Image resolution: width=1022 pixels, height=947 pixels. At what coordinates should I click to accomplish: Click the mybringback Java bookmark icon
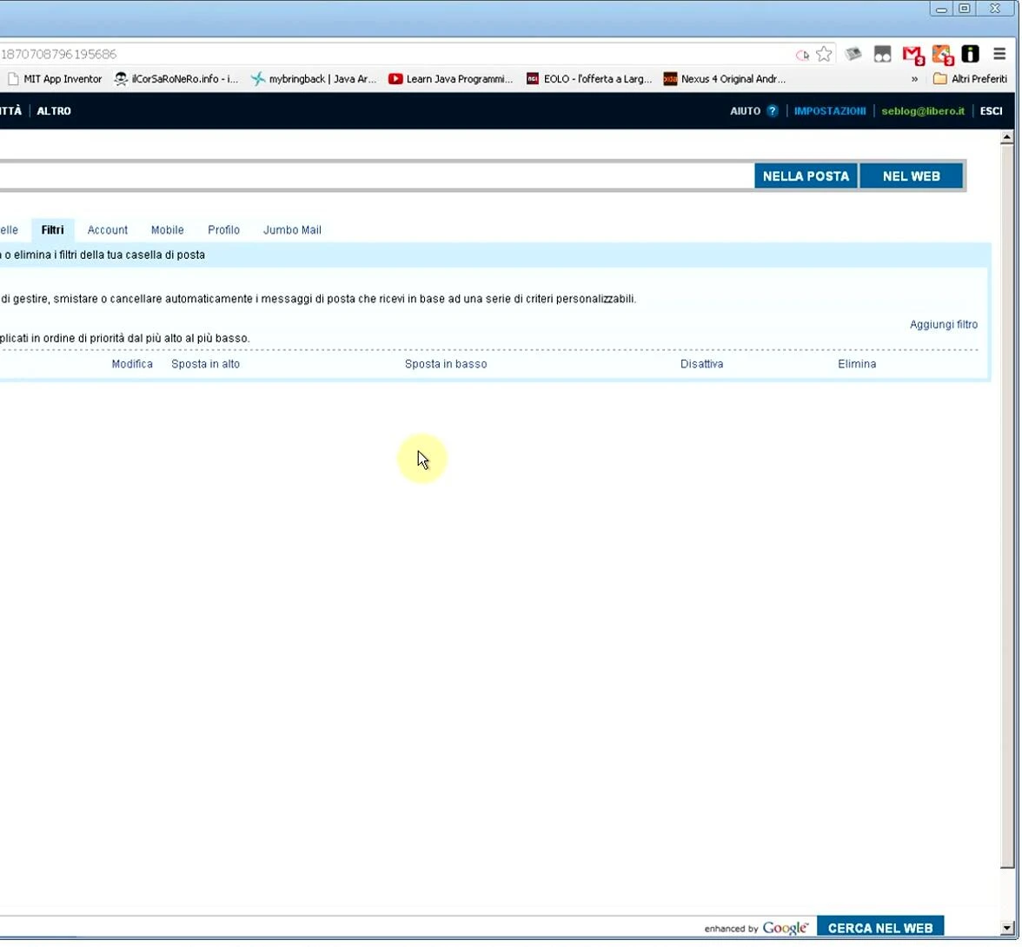click(258, 78)
